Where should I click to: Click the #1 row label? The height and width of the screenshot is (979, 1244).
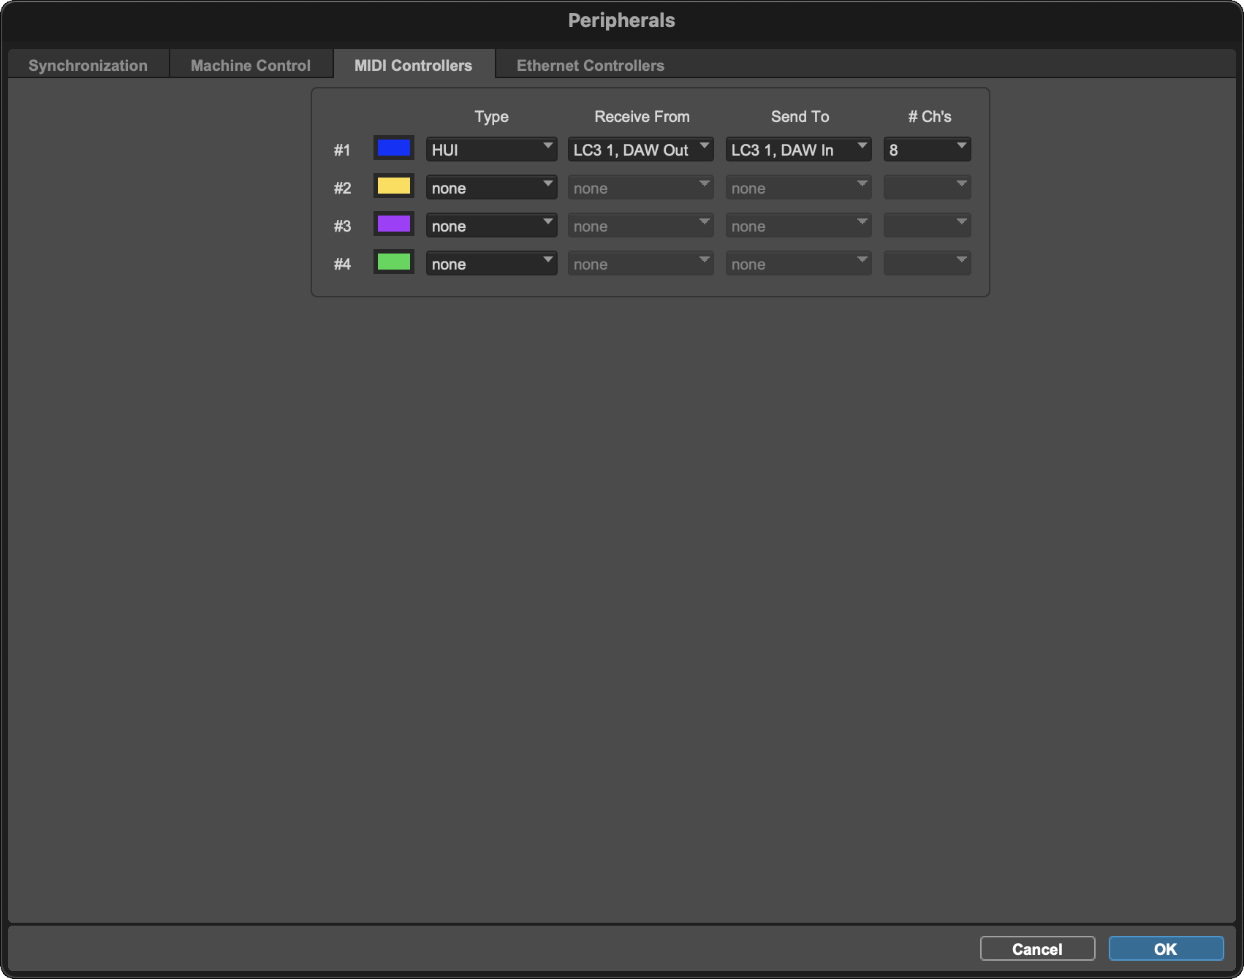(342, 150)
